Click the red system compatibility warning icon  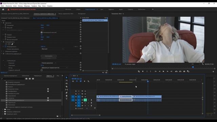(x=8, y=9)
